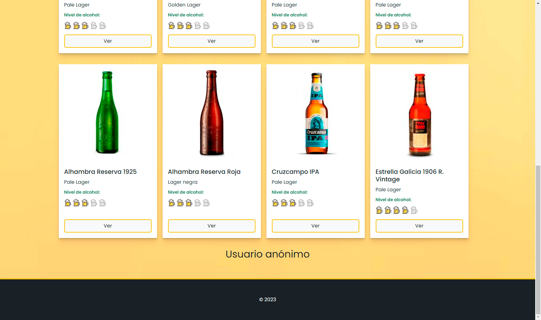Click Pale Lager label under Cruzcampo IPA
541x320 pixels.
pos(285,182)
